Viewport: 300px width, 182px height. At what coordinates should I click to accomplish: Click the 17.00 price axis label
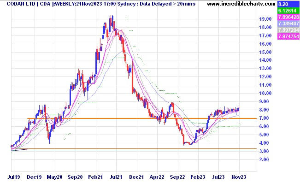point(265,35)
